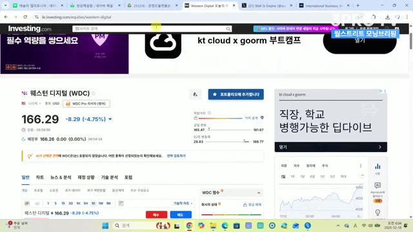The image size is (413, 232).
Task: Open the 시황 bar chart sidebar icon
Action: (378, 169)
